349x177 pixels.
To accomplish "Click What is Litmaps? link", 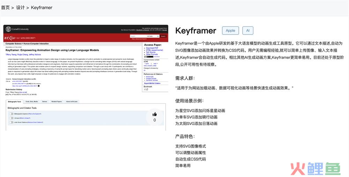I will 25,118.
